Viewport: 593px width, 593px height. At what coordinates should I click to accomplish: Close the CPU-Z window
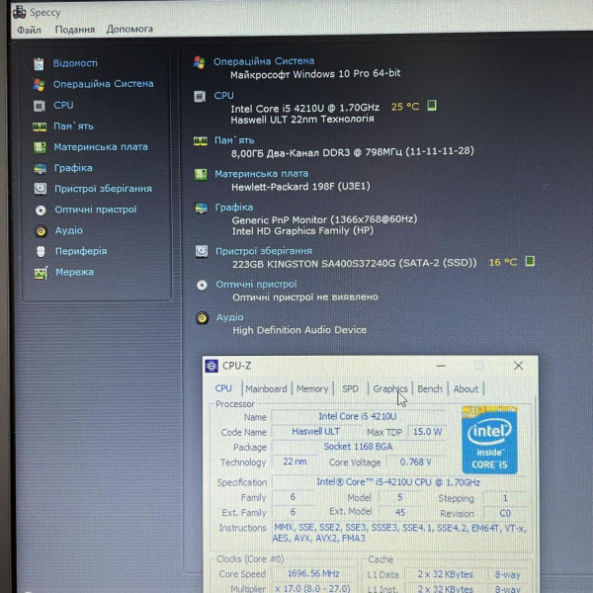click(x=519, y=366)
